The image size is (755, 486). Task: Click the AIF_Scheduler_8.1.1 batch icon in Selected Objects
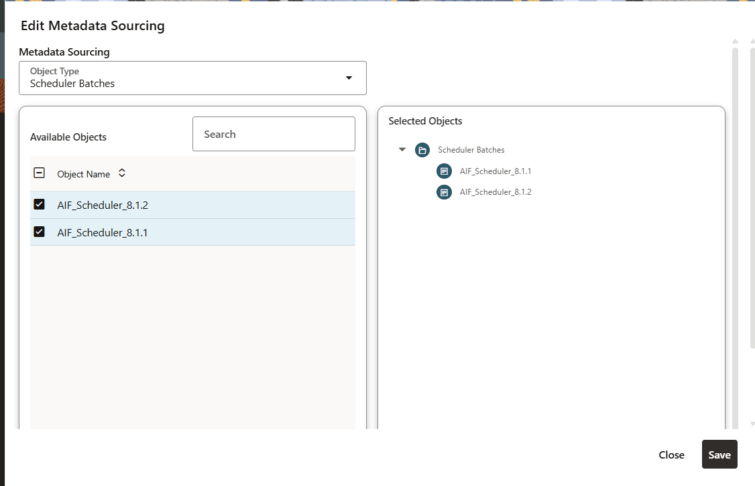tap(444, 171)
